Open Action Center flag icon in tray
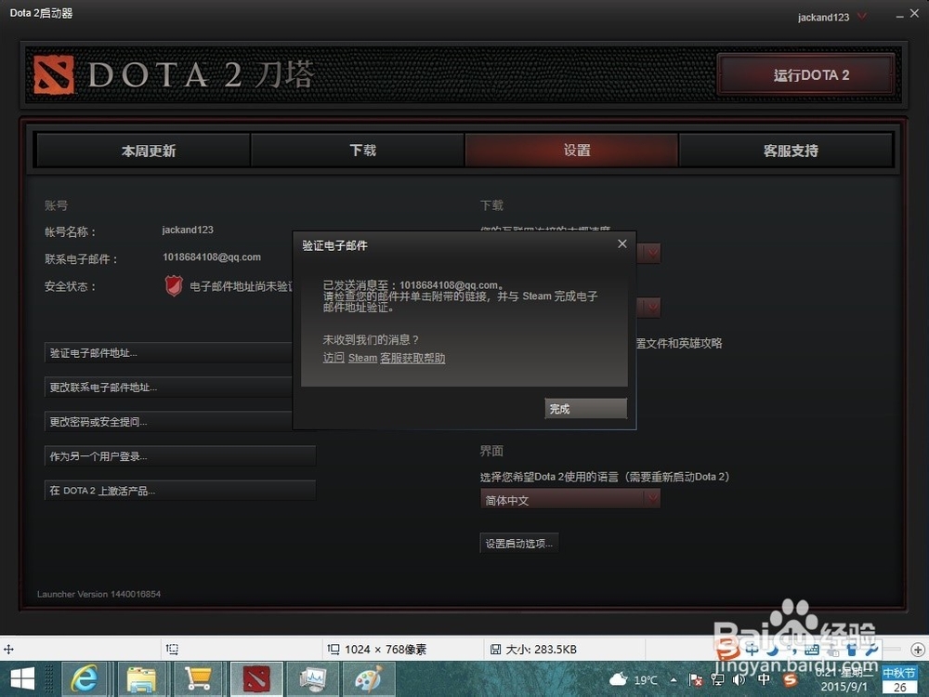 coord(696,680)
